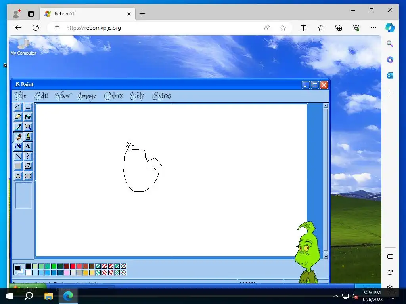Pick the pink color swatch
Screen dimensions: 406x304
(67, 272)
